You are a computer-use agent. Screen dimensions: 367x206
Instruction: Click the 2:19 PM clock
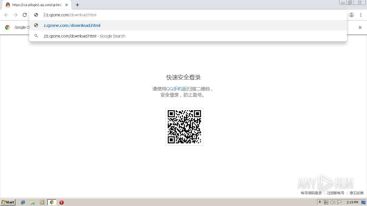pyautogui.click(x=352, y=202)
